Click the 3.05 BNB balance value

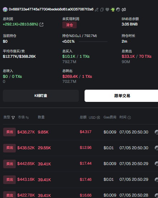[129, 24]
